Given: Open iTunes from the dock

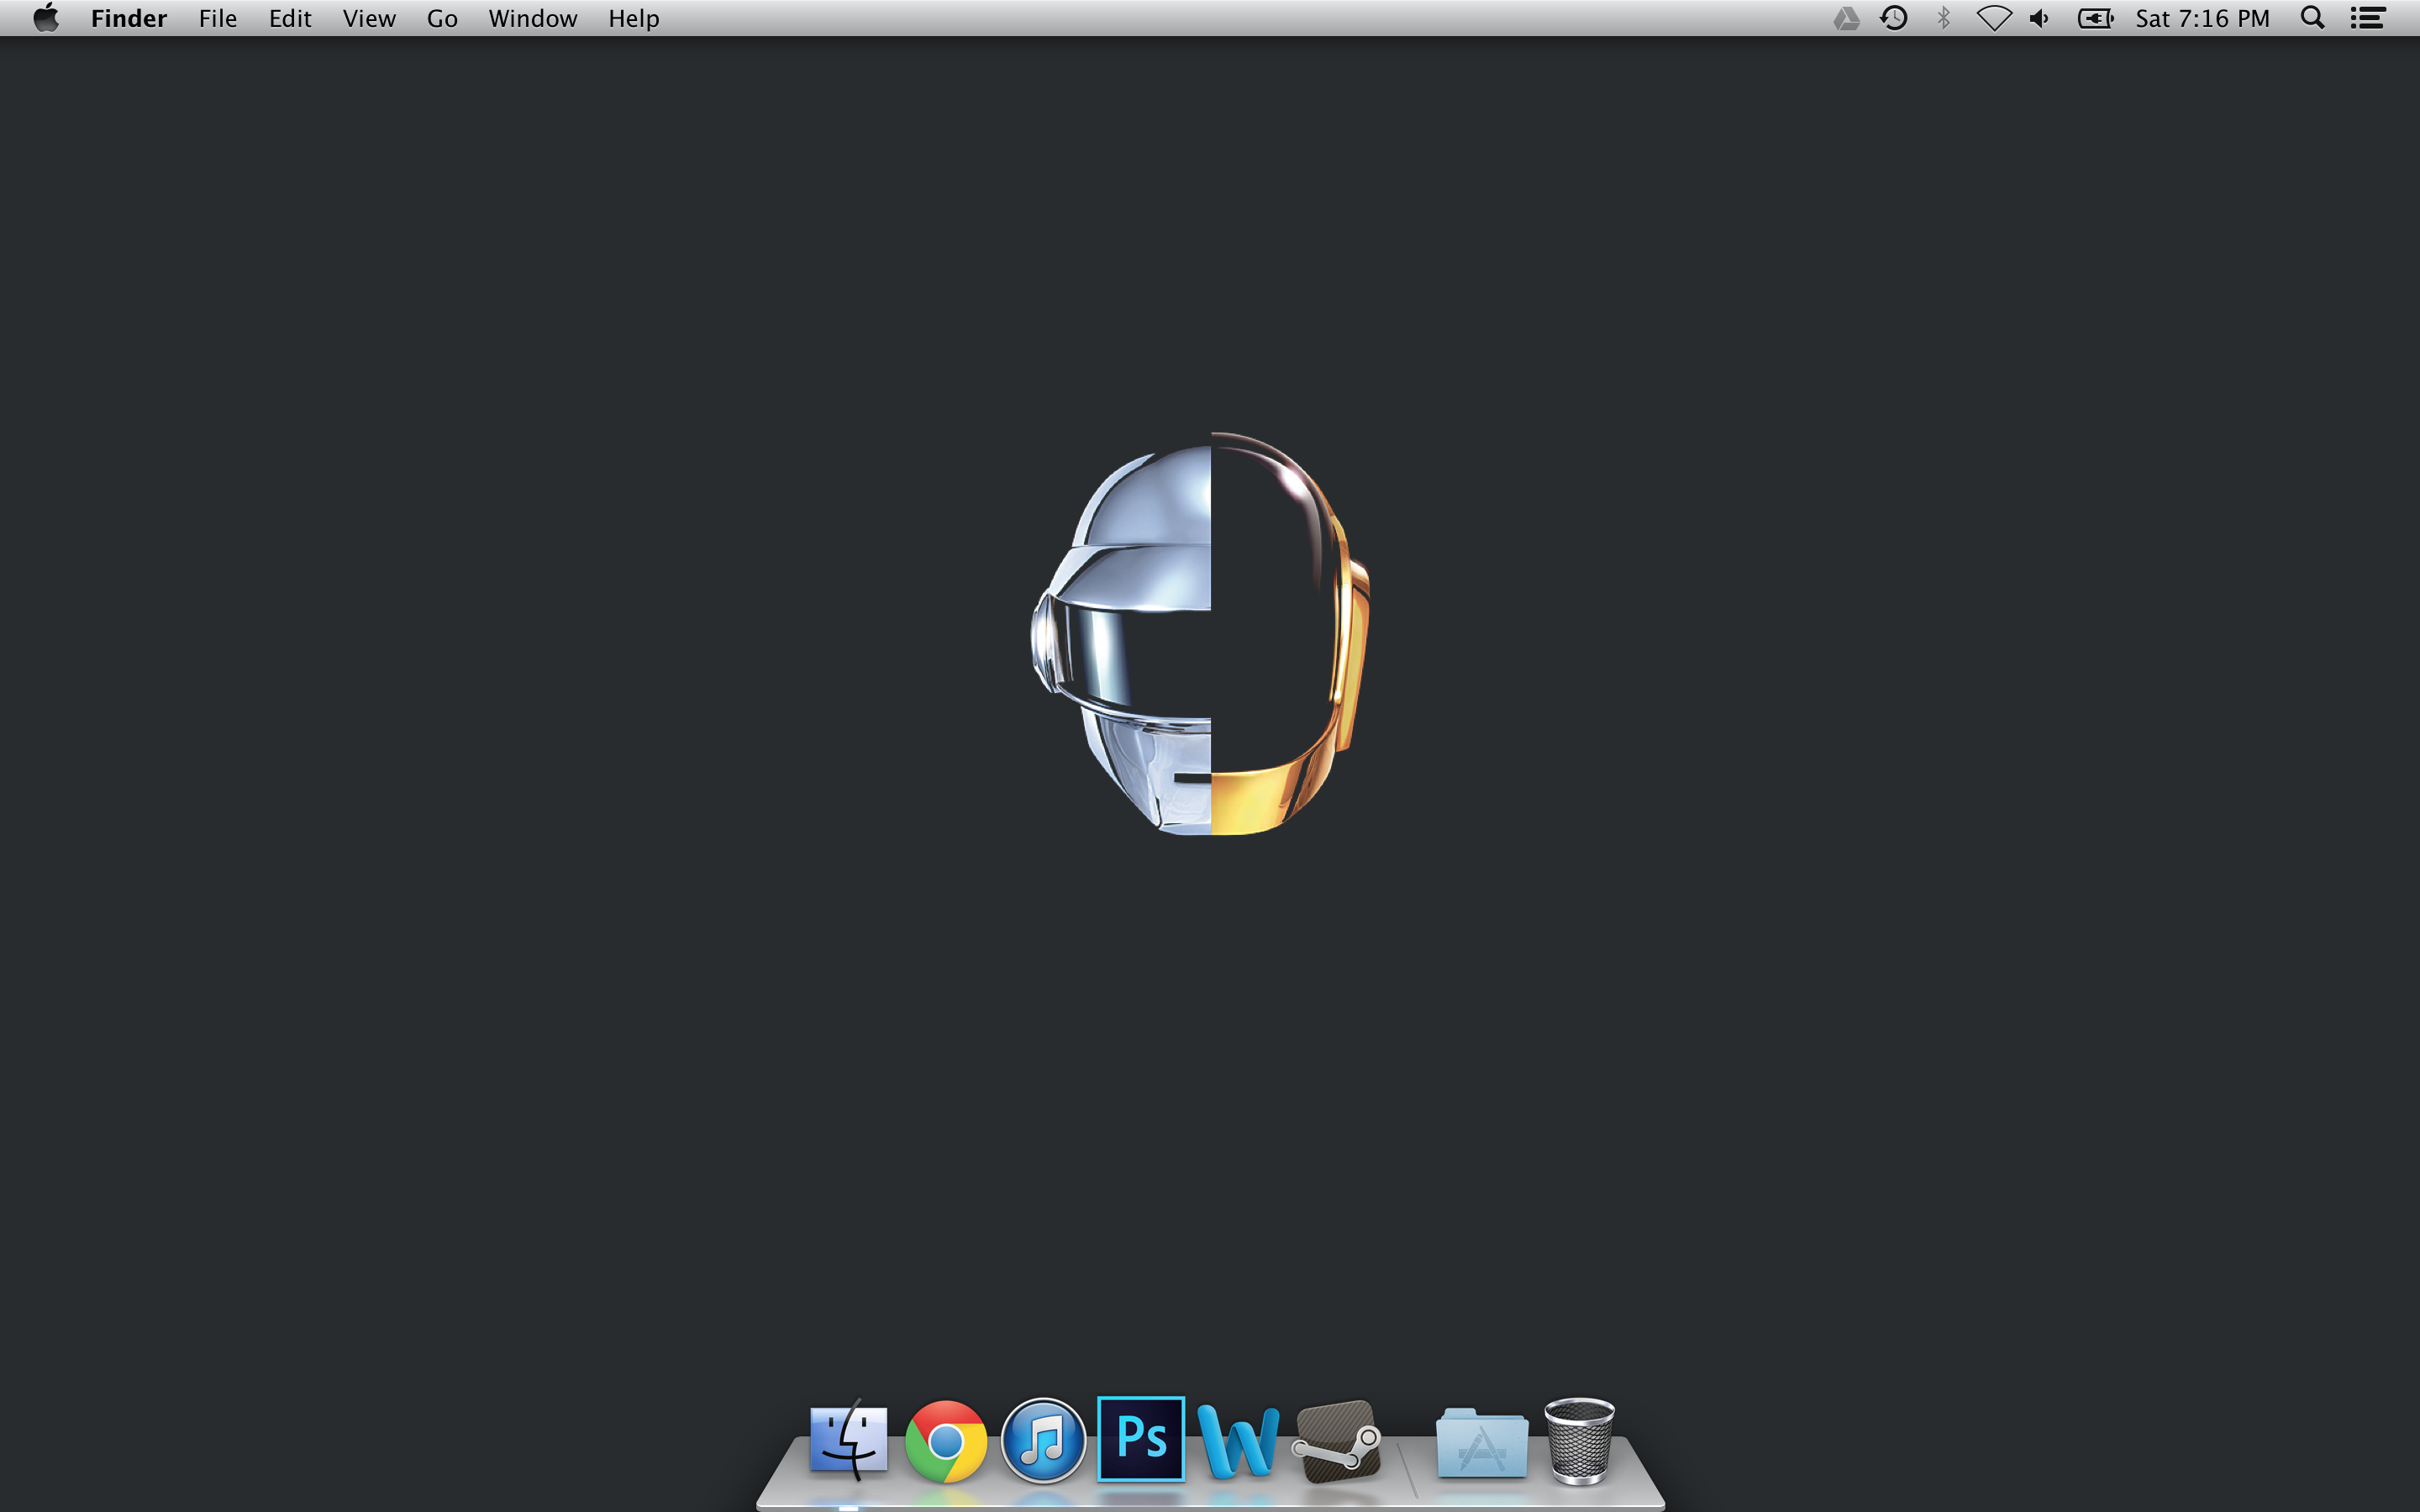Looking at the screenshot, I should (1043, 1441).
